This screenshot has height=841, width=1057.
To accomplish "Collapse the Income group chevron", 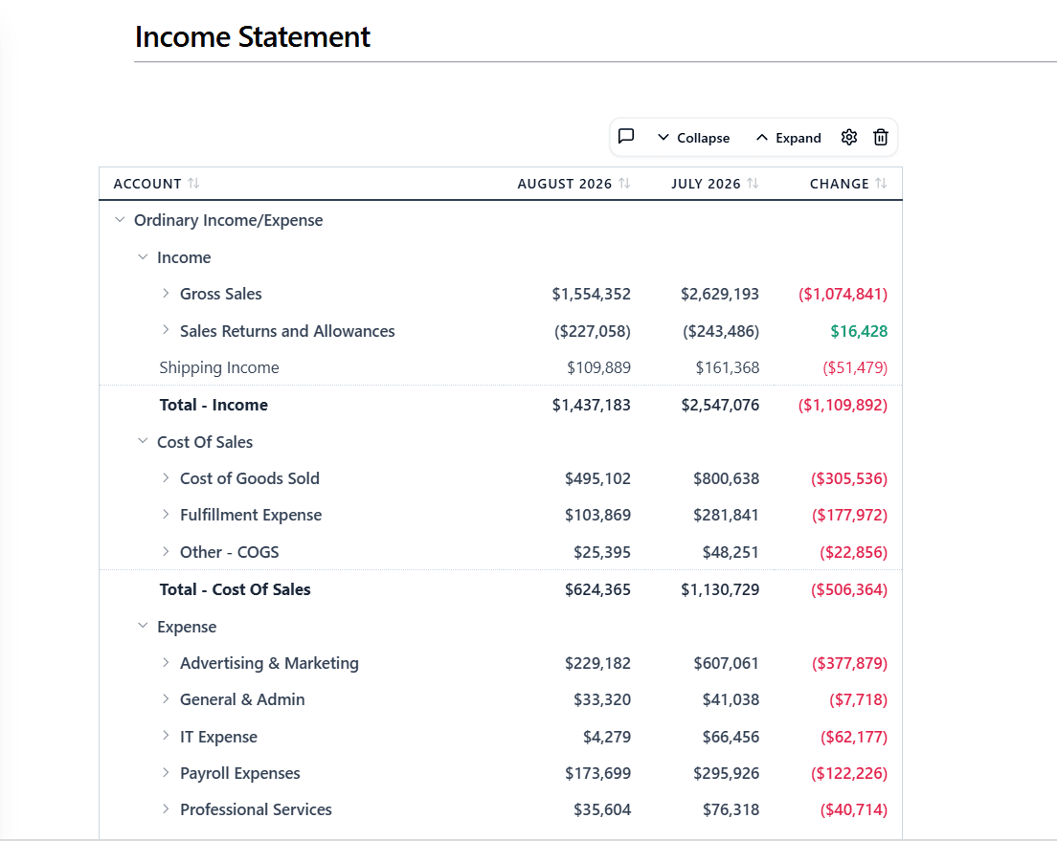I will [143, 256].
